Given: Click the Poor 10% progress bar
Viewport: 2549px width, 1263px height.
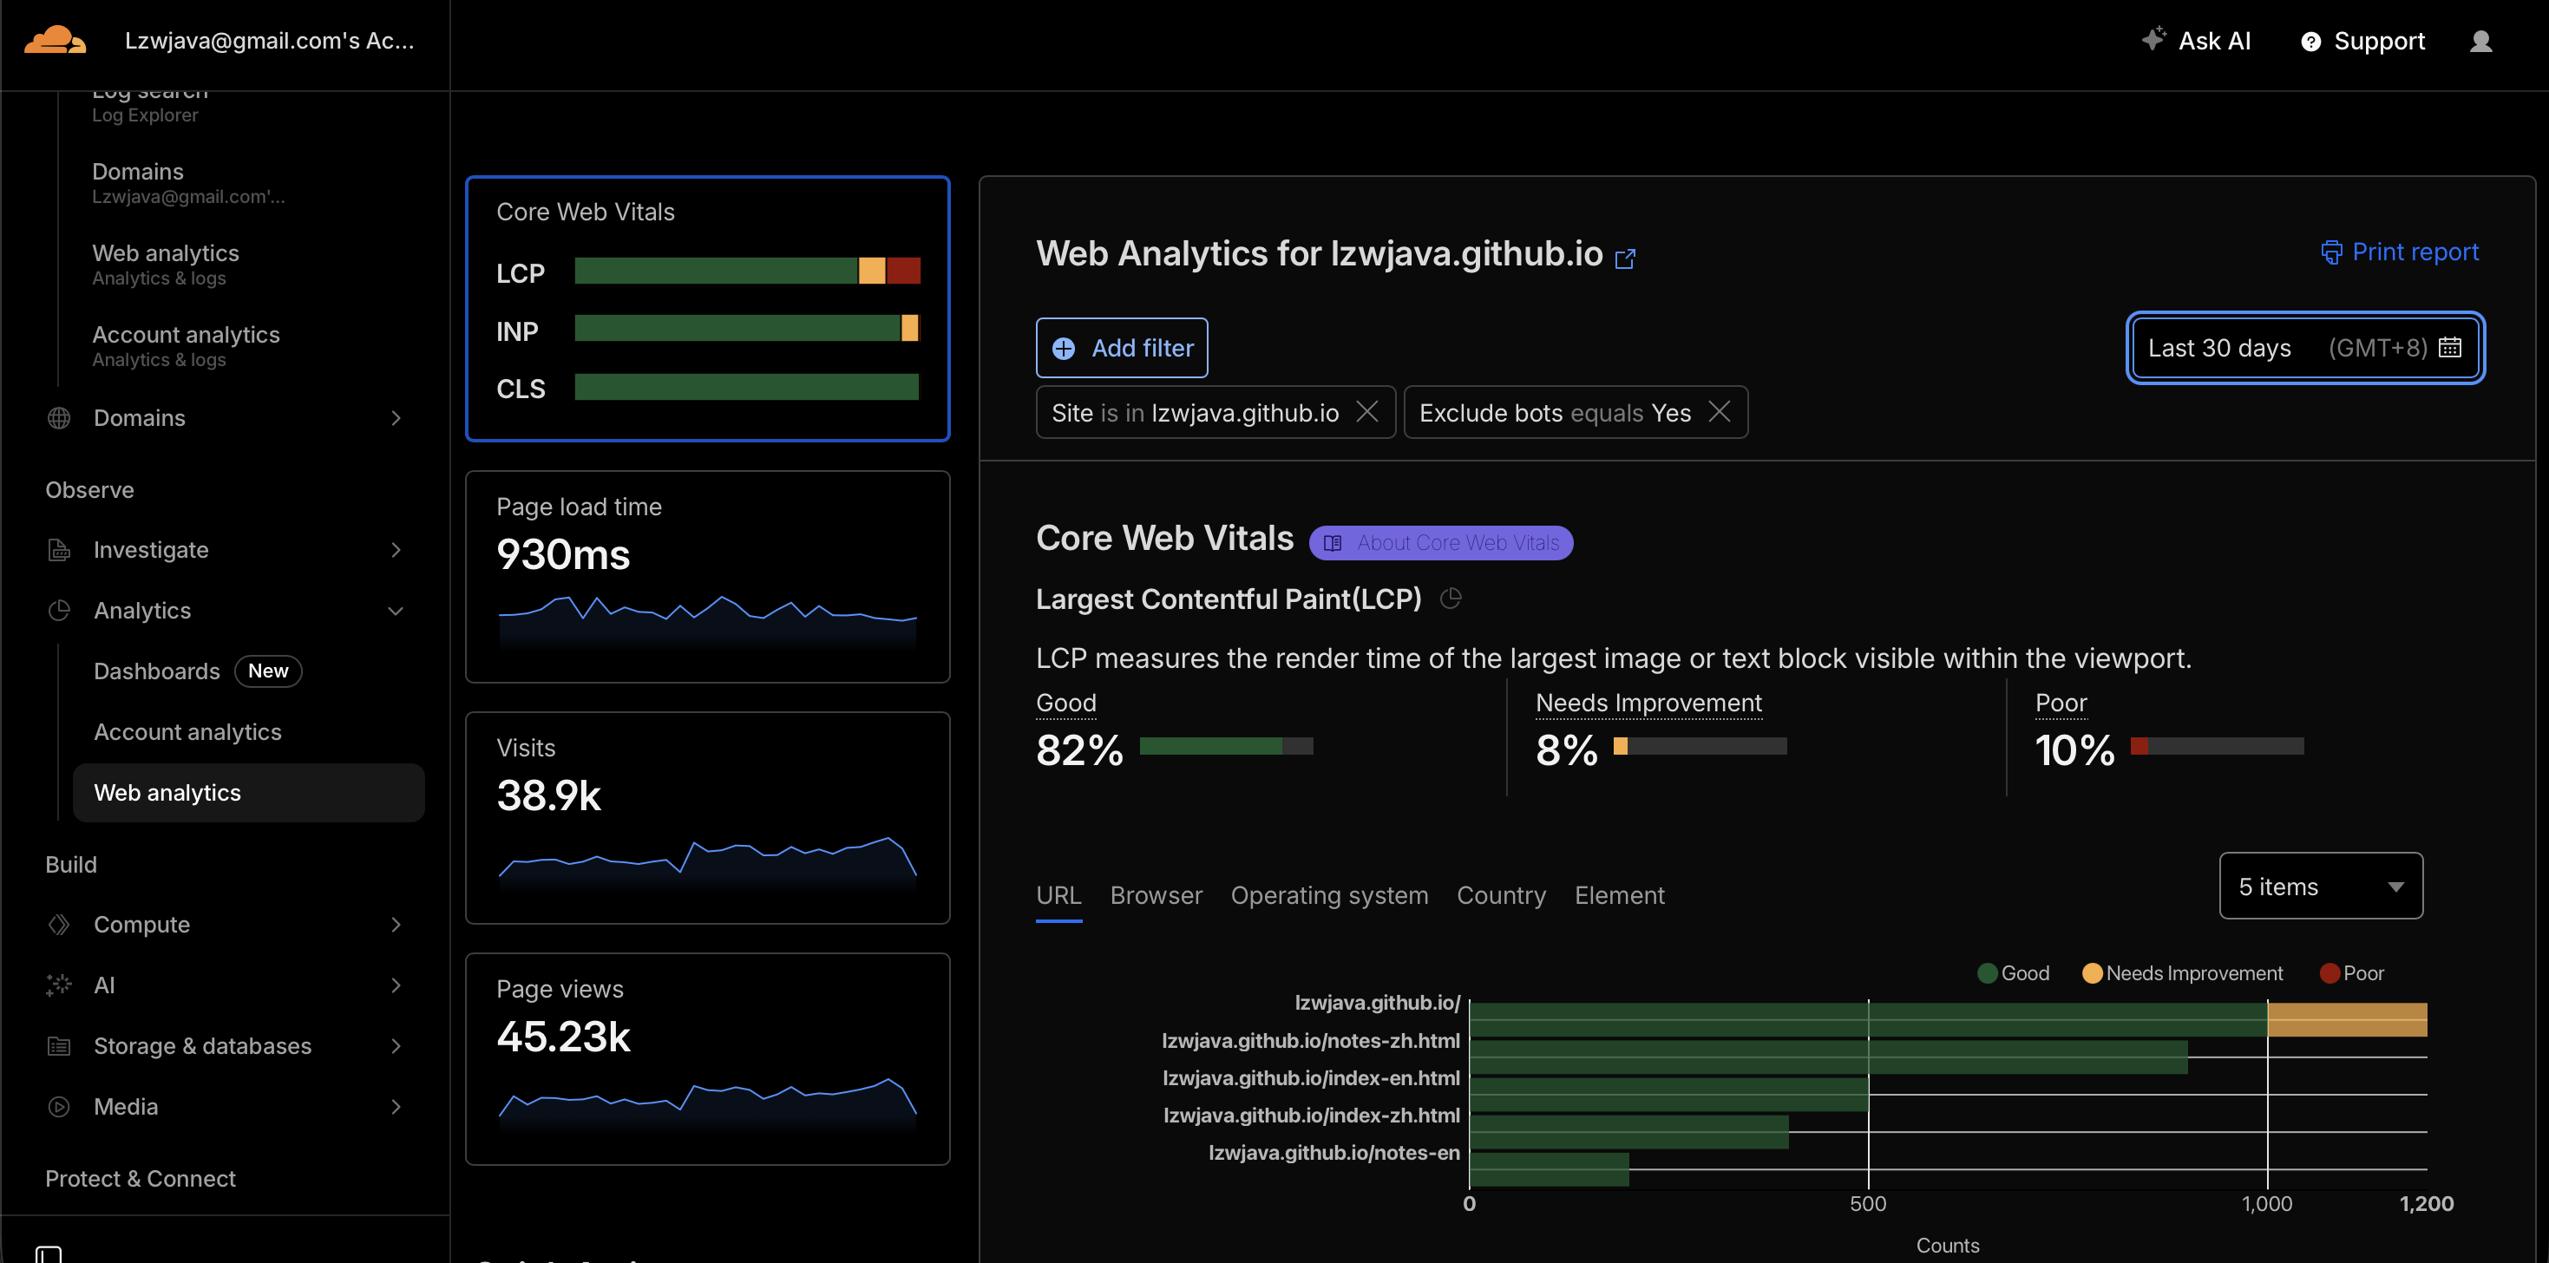Looking at the screenshot, I should coord(2217,746).
